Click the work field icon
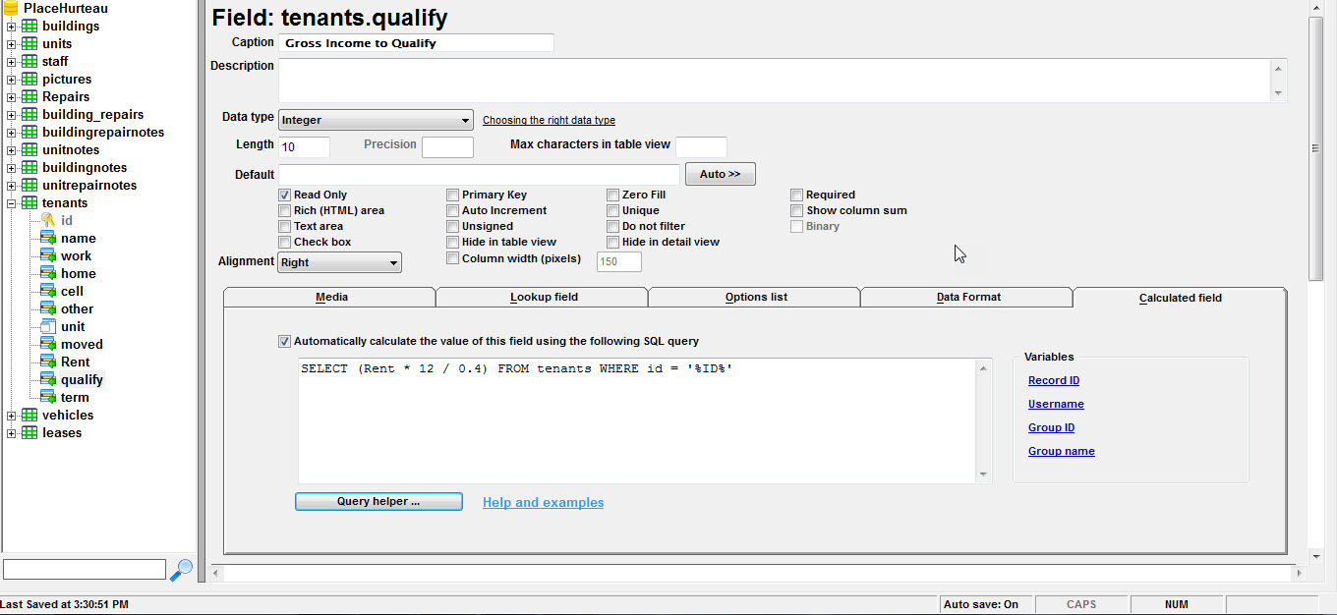The height and width of the screenshot is (615, 1337). 48,256
